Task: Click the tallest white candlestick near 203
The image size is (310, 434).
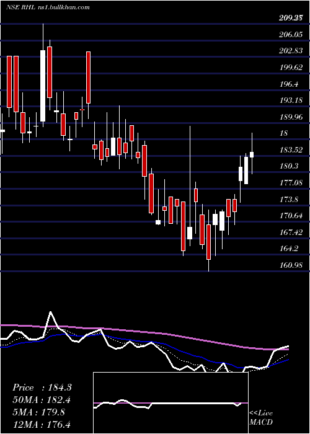Action: [x=43, y=86]
